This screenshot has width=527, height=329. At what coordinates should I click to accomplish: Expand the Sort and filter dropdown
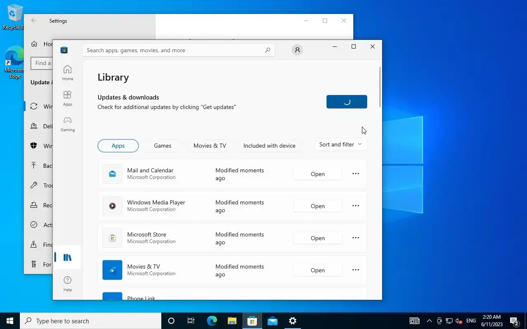pyautogui.click(x=340, y=144)
